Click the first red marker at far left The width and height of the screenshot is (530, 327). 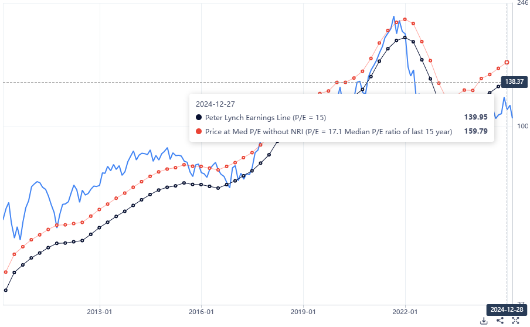[x=6, y=272]
